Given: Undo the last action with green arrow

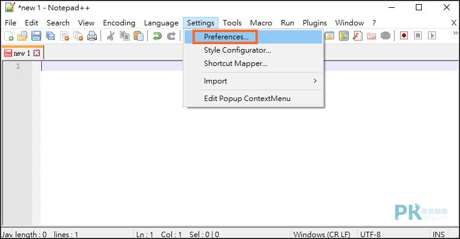Looking at the screenshot, I should (157, 36).
